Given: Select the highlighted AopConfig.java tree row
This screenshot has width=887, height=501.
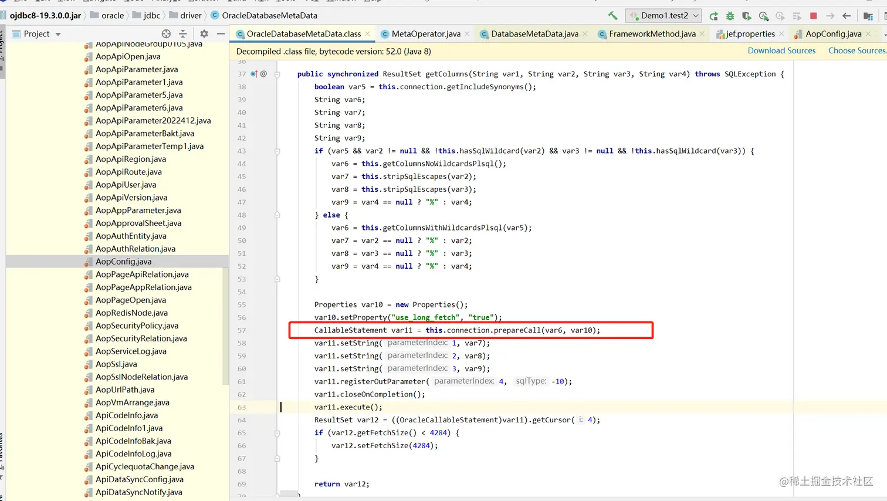Looking at the screenshot, I should click(x=117, y=262).
